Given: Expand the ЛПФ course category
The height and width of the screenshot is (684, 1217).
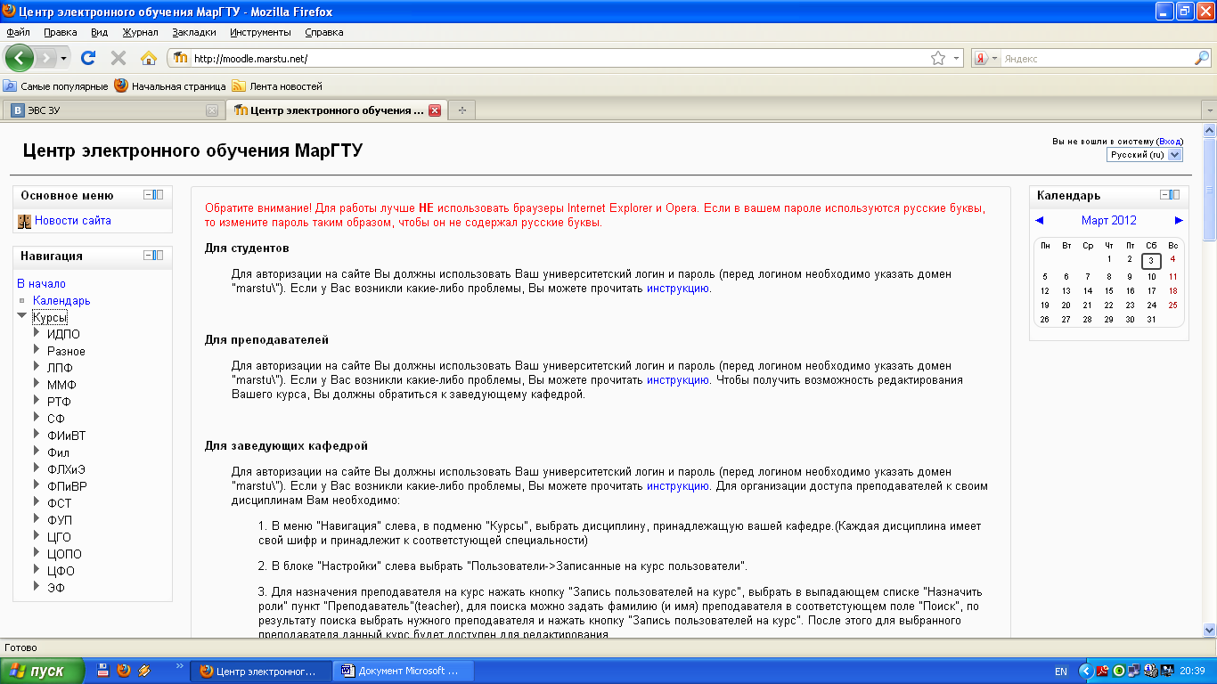Looking at the screenshot, I should pyautogui.click(x=37, y=367).
